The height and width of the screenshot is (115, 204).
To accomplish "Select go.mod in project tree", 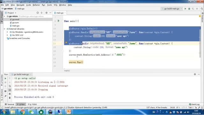I will click(x=16, y=19).
